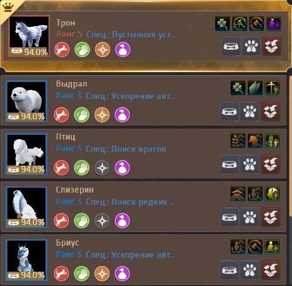Click Слизерин's feed bowl button

click(x=229, y=217)
